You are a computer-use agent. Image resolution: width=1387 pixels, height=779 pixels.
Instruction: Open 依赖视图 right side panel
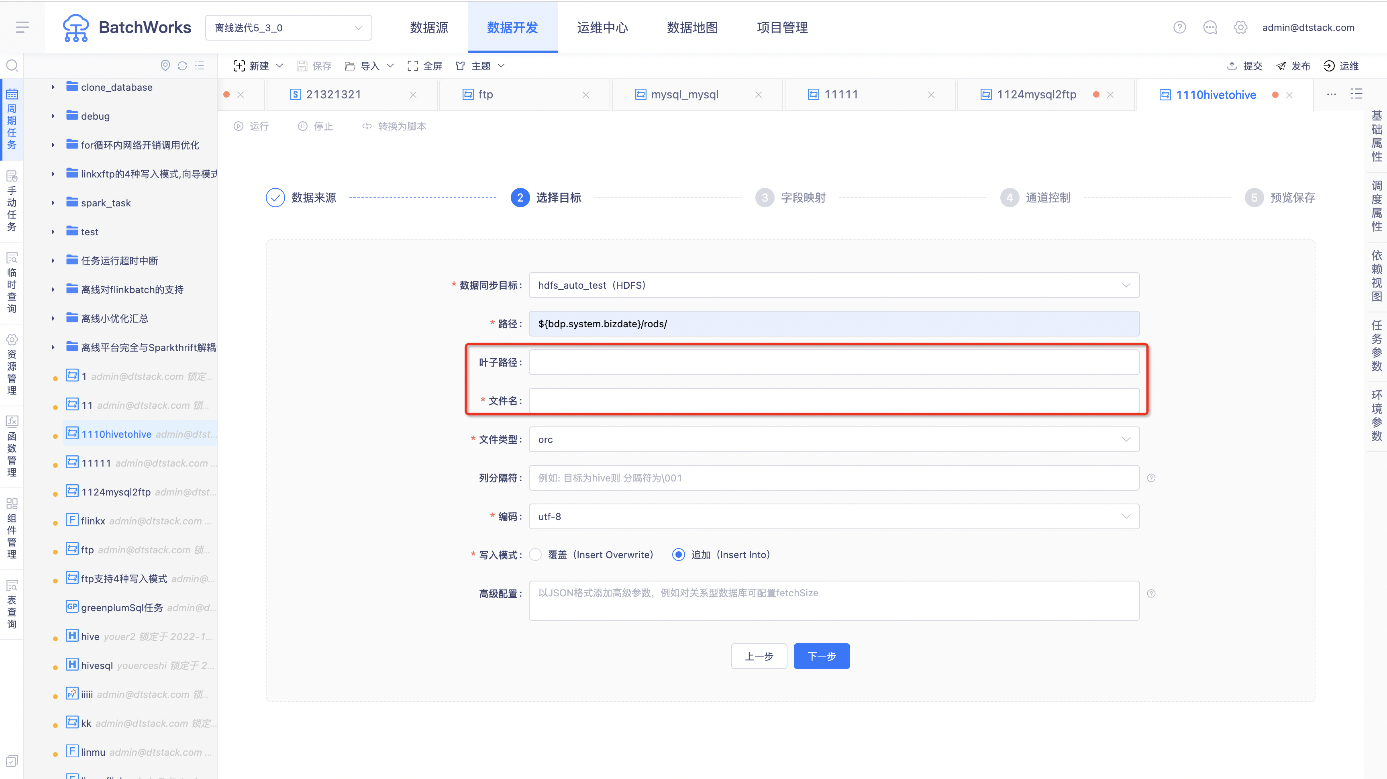pyautogui.click(x=1376, y=276)
